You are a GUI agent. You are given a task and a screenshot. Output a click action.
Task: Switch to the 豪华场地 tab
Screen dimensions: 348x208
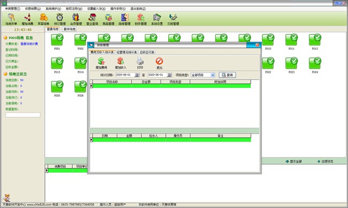pos(70,29)
